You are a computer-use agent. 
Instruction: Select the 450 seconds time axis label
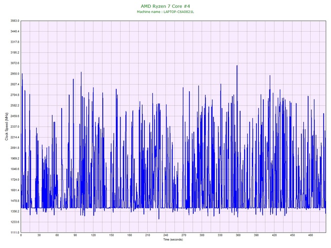click(292, 235)
